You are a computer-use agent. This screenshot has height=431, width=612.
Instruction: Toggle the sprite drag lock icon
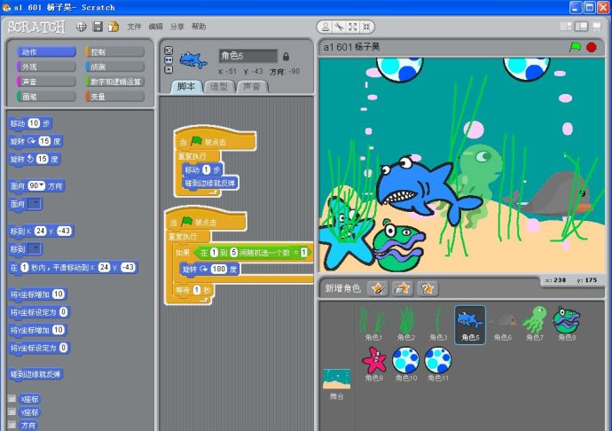tap(286, 57)
